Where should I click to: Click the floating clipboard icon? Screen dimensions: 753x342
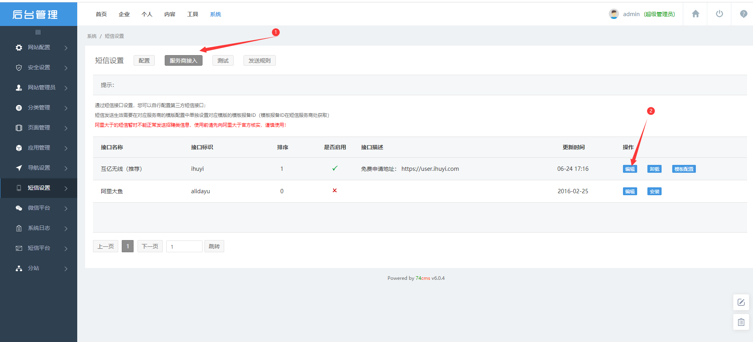741,322
